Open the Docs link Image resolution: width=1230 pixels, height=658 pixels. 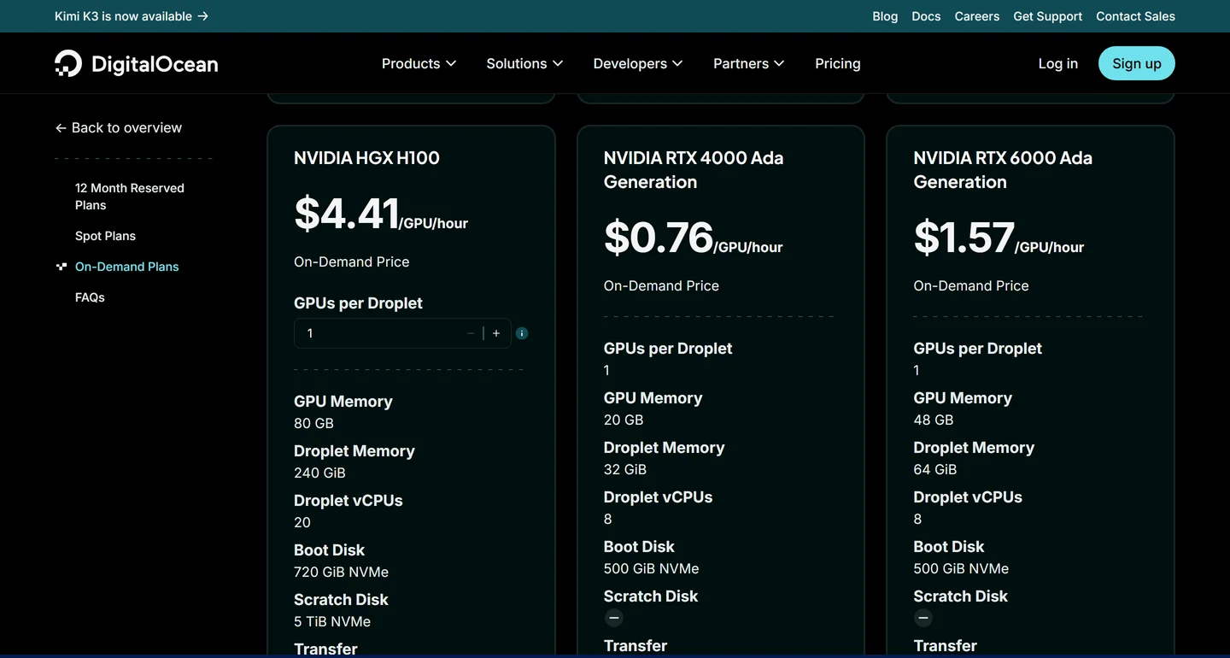[926, 16]
